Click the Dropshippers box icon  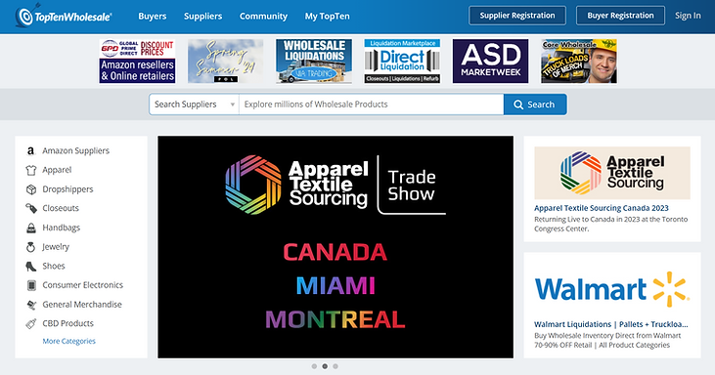tap(30, 189)
